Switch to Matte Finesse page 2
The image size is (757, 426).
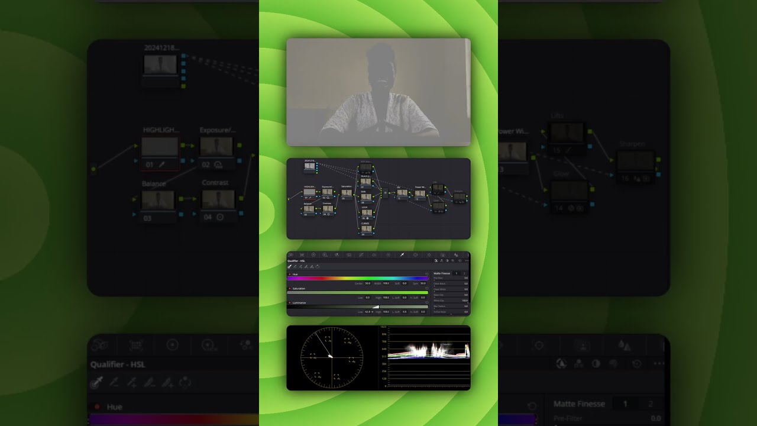coord(464,273)
